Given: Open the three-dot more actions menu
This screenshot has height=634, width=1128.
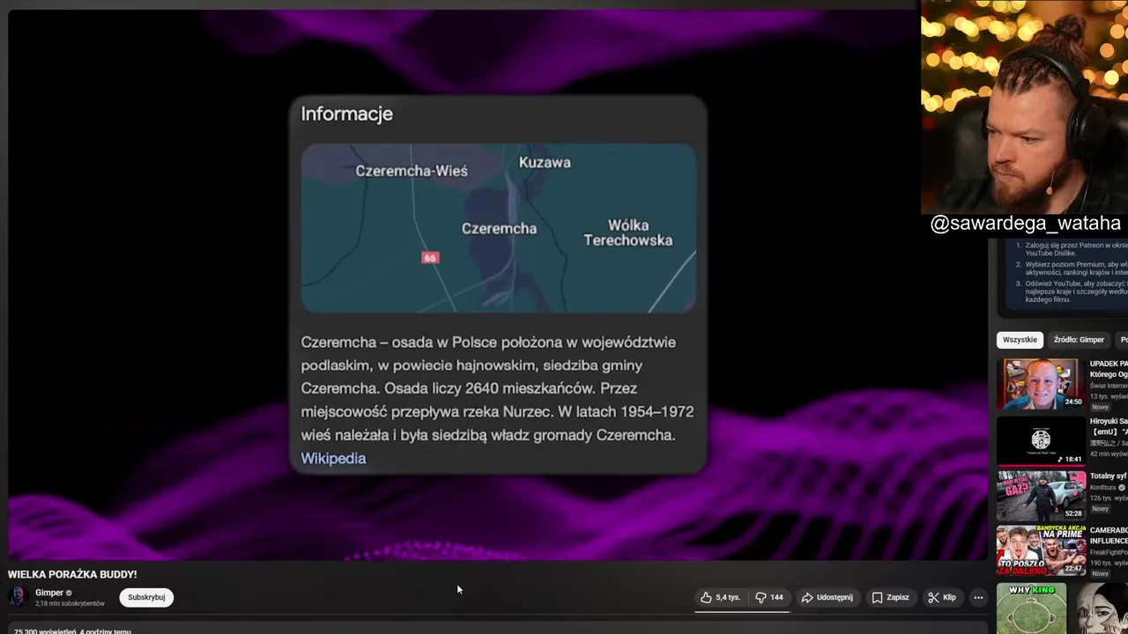Looking at the screenshot, I should (x=978, y=597).
